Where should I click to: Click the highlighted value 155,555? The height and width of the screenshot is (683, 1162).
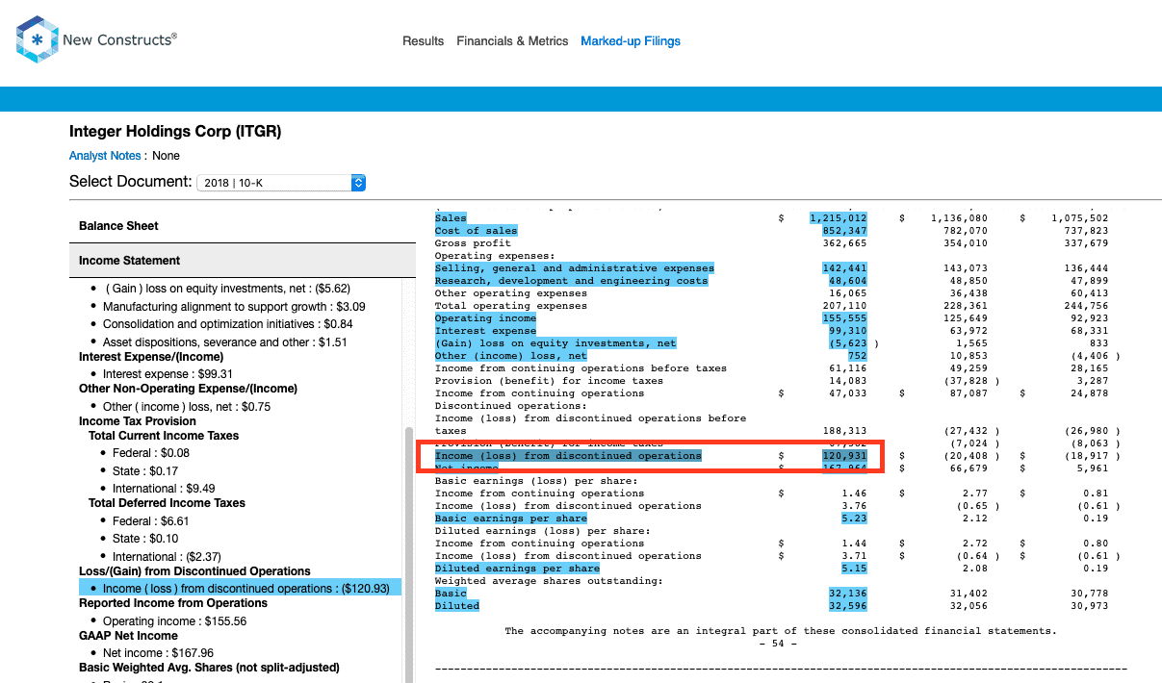tap(844, 318)
